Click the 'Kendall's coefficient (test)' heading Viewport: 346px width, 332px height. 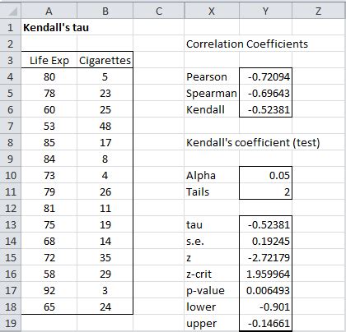(253, 142)
